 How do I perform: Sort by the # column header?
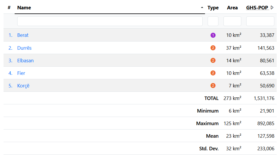coord(9,8)
